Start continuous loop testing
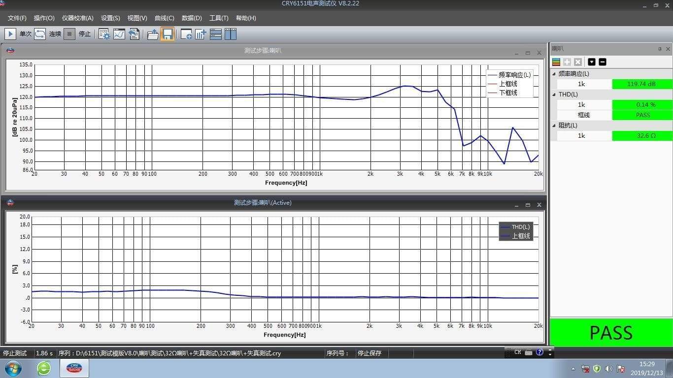The height and width of the screenshot is (378, 673). (40, 34)
